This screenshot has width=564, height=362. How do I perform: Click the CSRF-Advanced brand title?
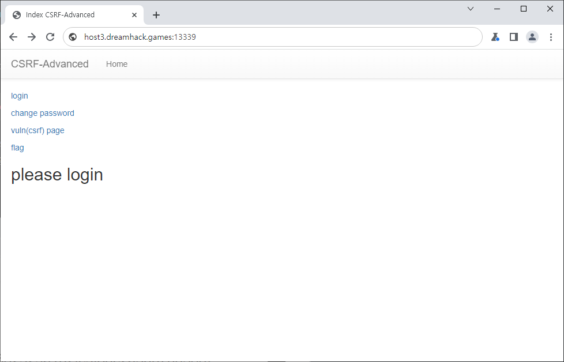click(x=50, y=64)
